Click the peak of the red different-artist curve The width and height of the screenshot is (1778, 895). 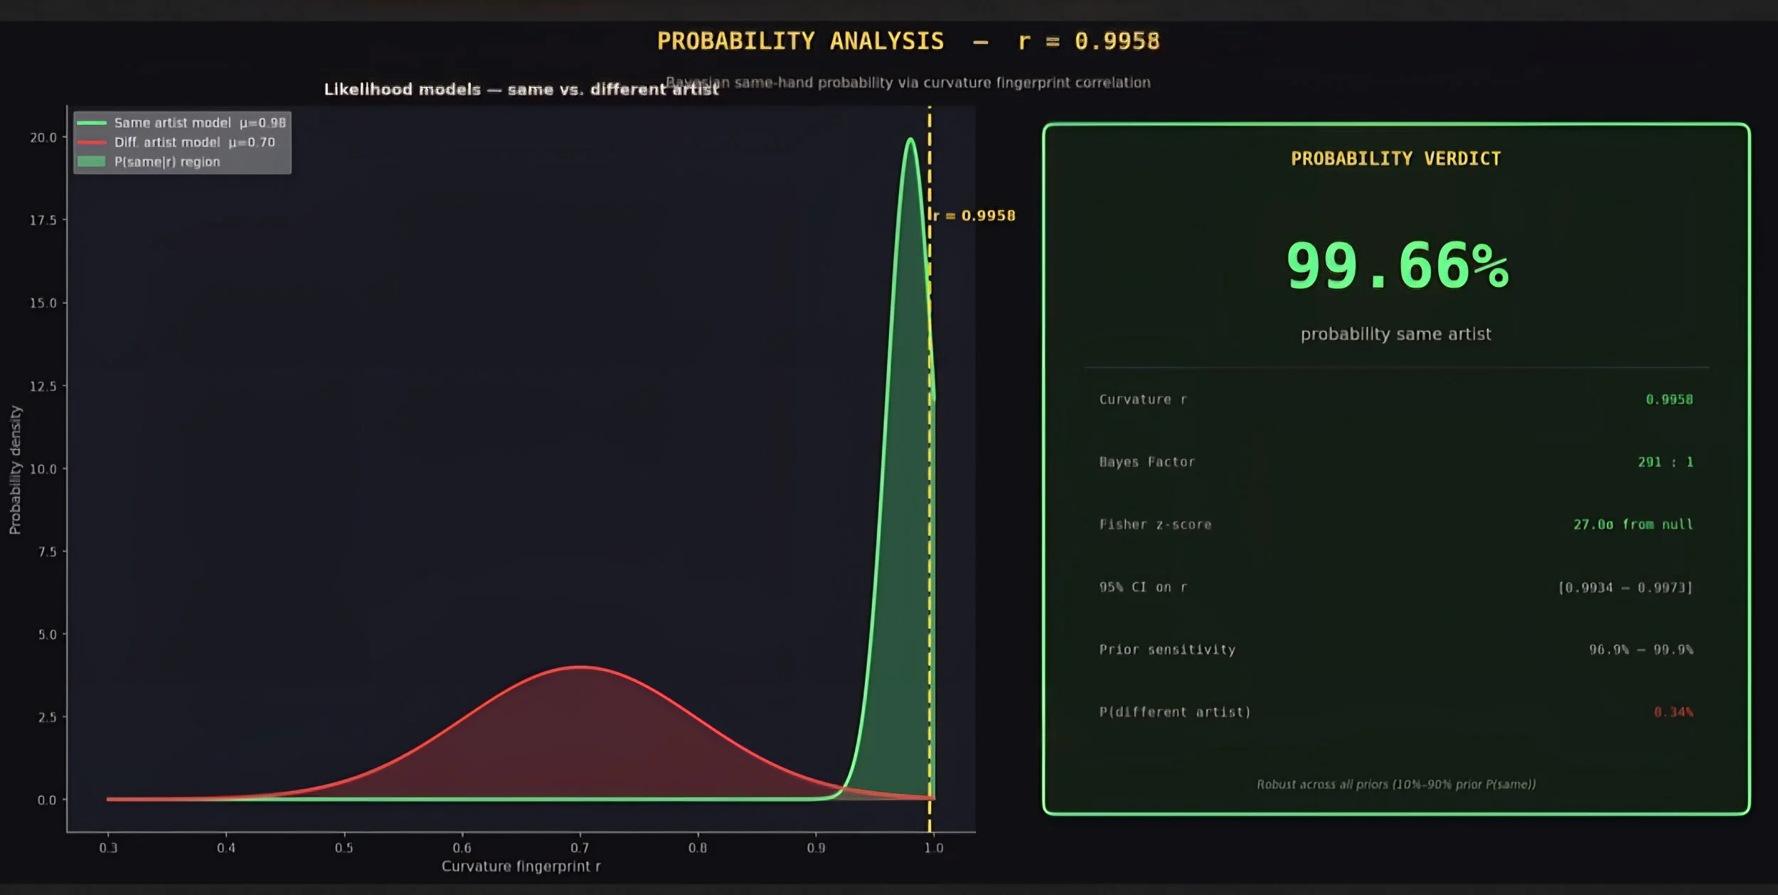pos(580,667)
